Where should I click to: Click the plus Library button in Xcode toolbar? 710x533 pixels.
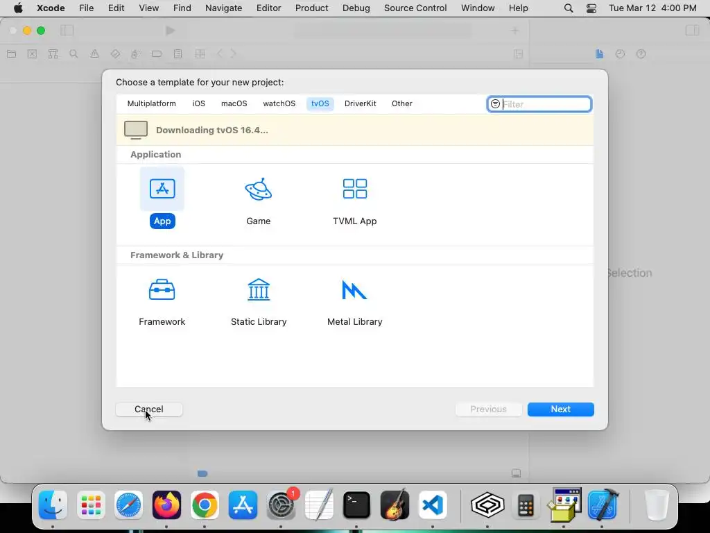[x=515, y=31]
